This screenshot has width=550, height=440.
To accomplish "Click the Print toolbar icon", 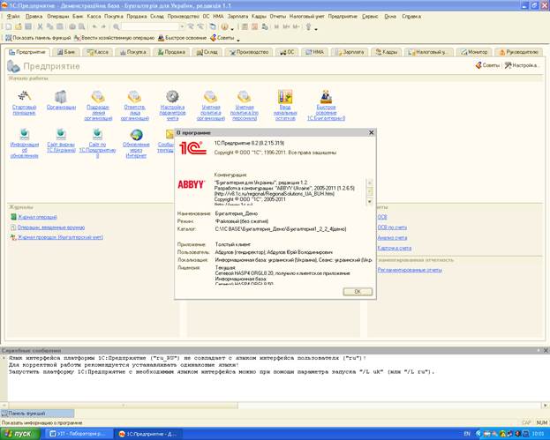I will (72, 26).
